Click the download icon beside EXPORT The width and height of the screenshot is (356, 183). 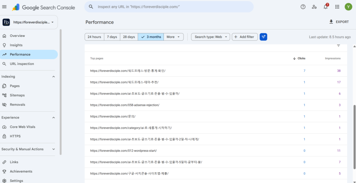pyautogui.click(x=331, y=22)
